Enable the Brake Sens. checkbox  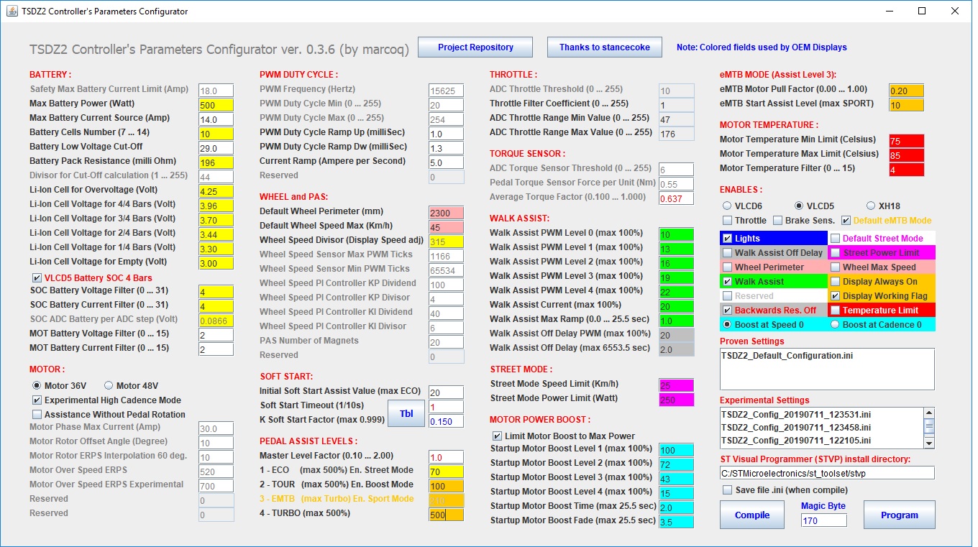778,220
